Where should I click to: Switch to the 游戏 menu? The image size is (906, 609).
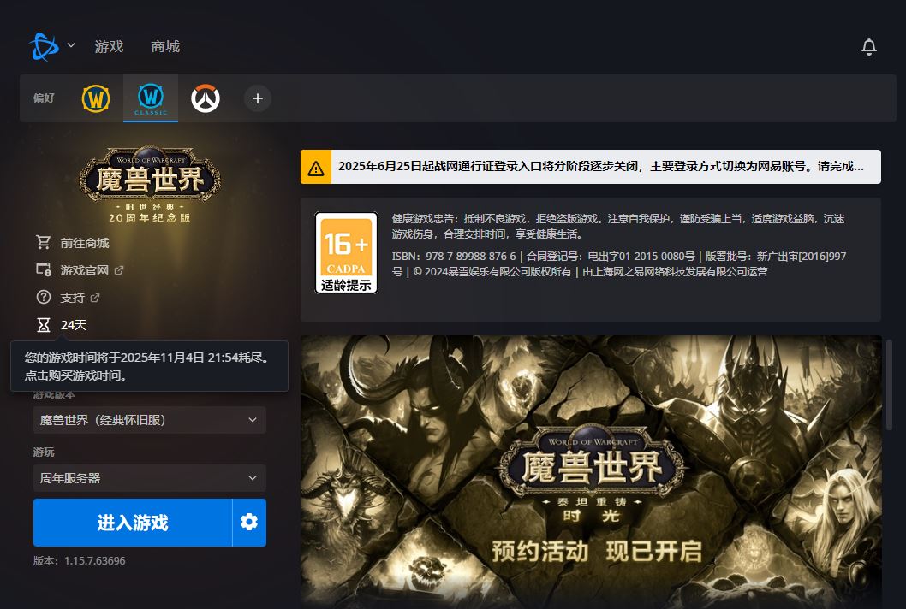109,47
